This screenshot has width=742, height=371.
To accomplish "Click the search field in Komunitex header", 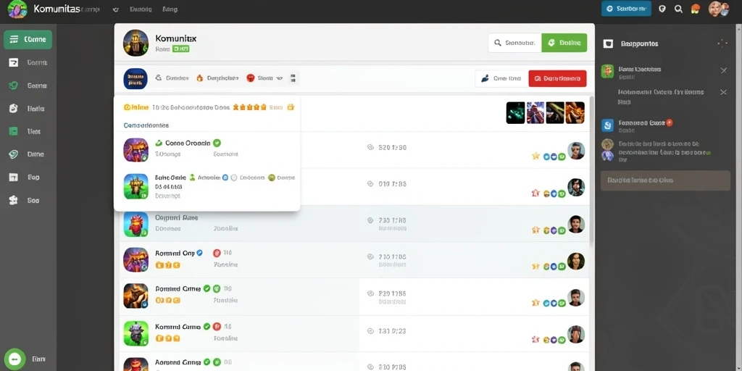I will (x=514, y=43).
